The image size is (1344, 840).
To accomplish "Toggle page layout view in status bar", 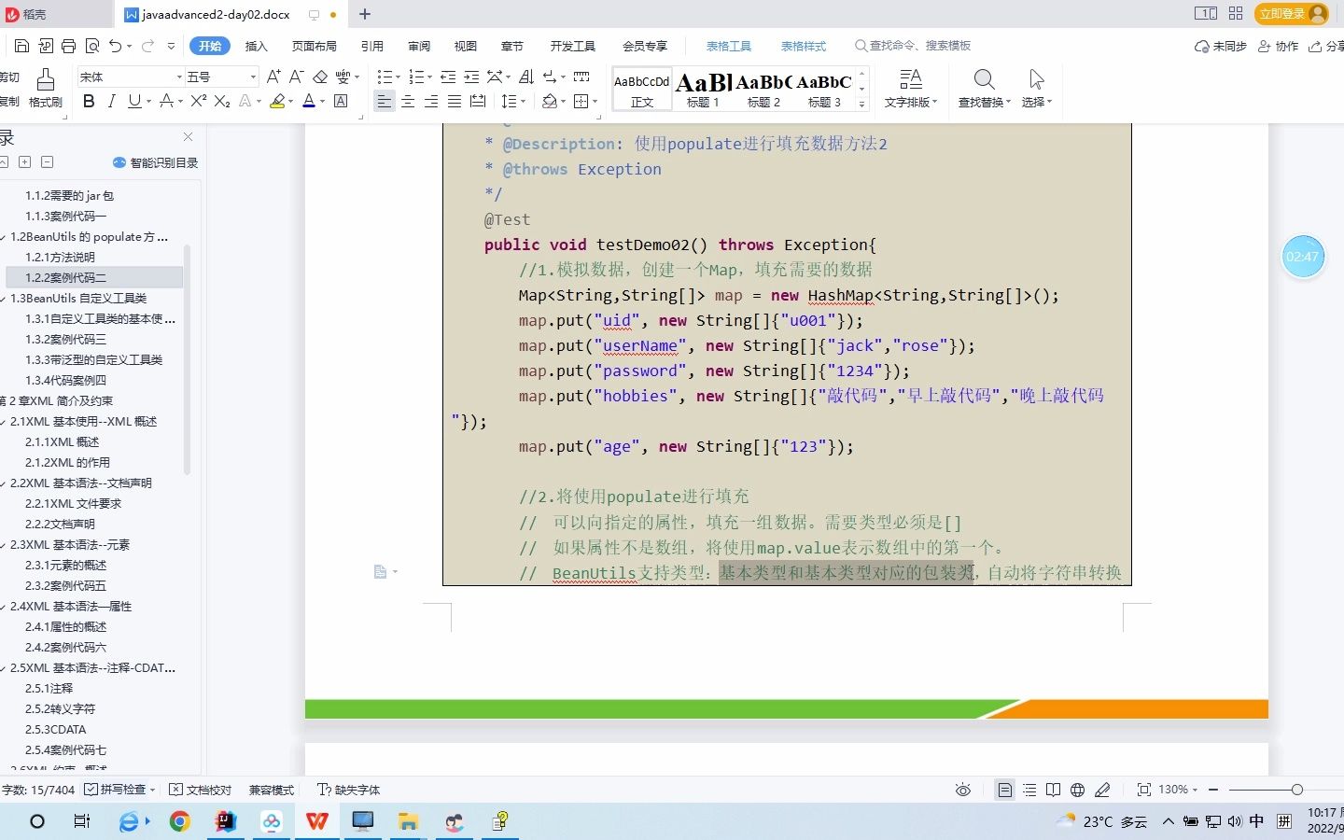I will point(1005,790).
